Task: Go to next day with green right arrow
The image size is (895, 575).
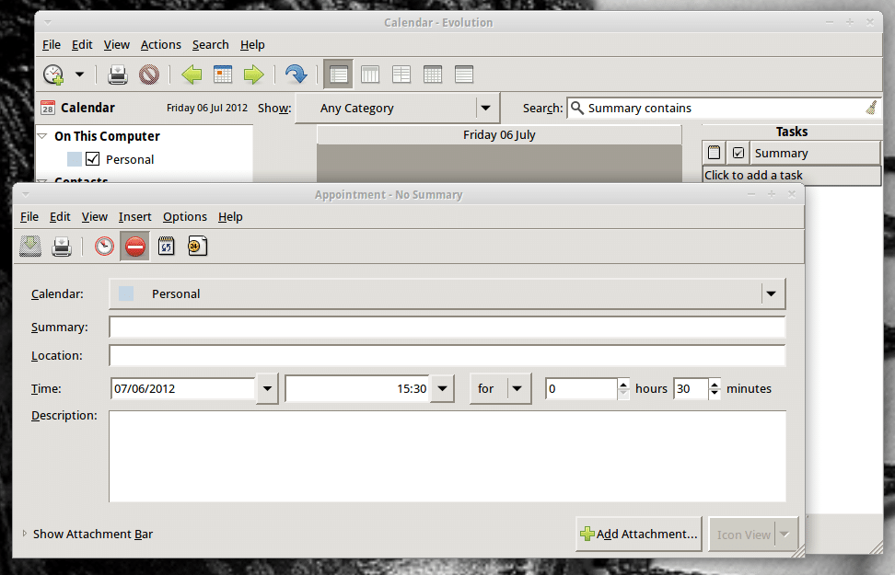Action: 253,75
